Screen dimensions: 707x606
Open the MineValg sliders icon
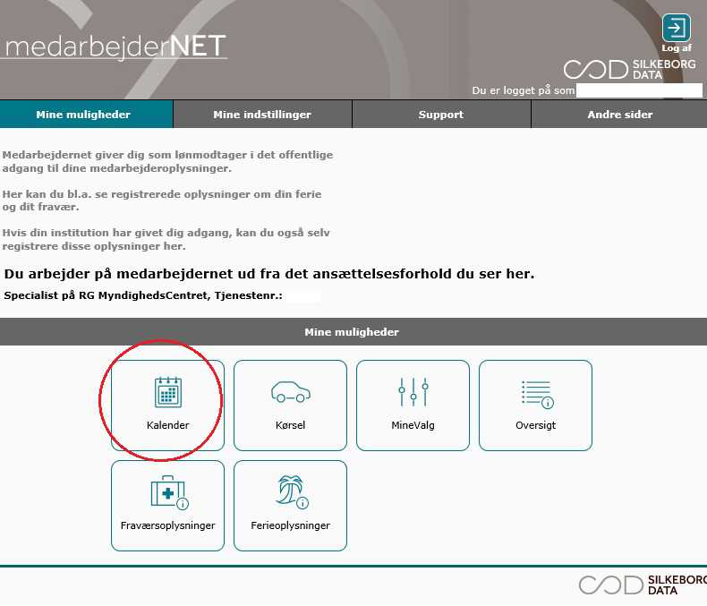(413, 392)
